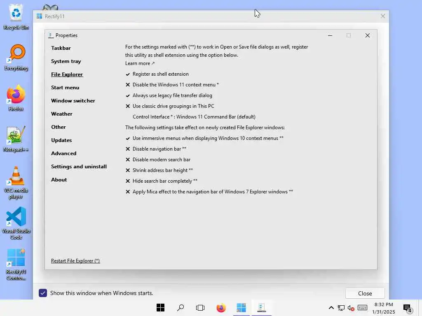The image size is (422, 316).
Task: Show hidden system tray icons chevron
Action: [331, 308]
